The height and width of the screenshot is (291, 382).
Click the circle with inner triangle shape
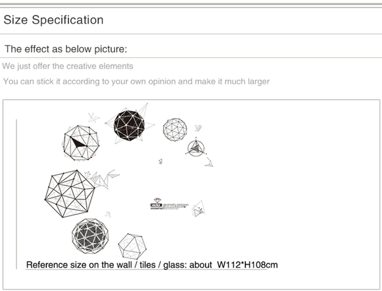click(x=196, y=148)
